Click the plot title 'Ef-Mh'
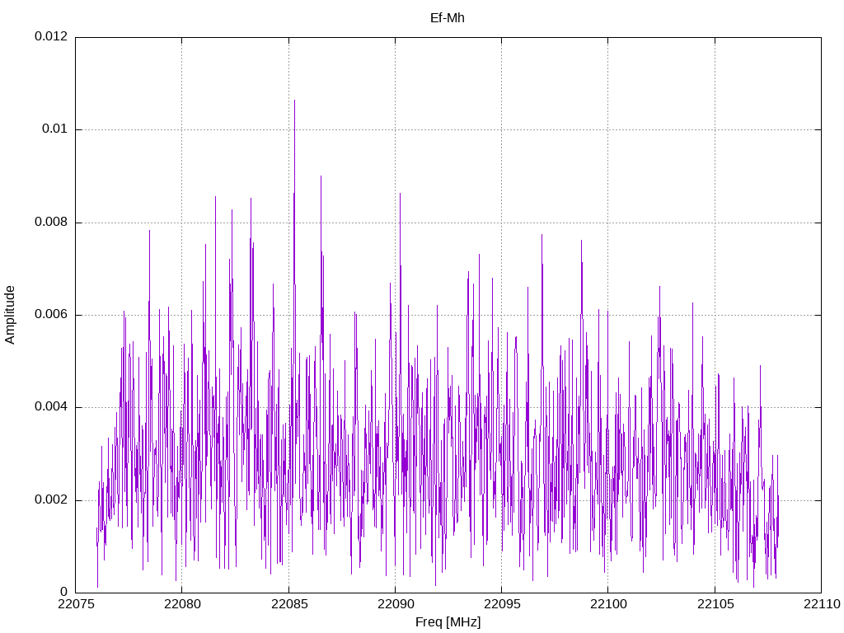 point(448,18)
